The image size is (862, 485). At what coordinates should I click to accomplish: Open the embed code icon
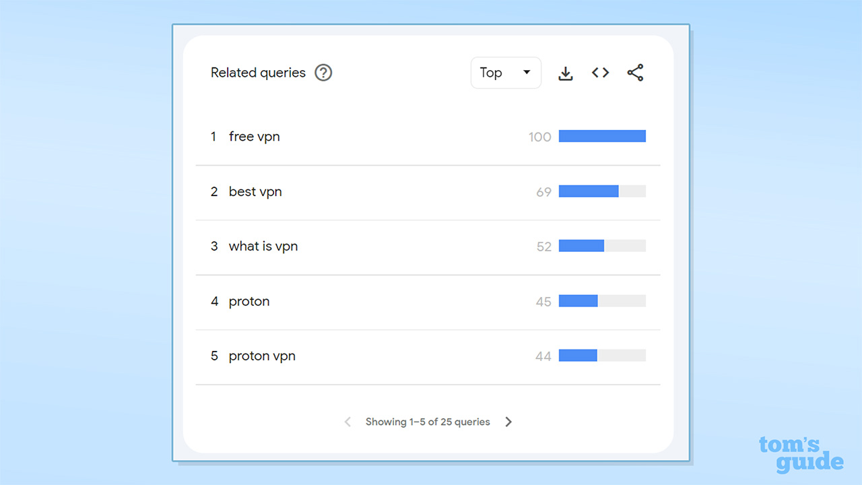tap(601, 73)
